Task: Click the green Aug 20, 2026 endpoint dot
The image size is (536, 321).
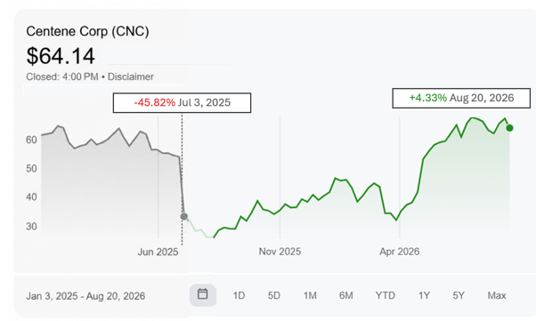Action: tap(509, 128)
